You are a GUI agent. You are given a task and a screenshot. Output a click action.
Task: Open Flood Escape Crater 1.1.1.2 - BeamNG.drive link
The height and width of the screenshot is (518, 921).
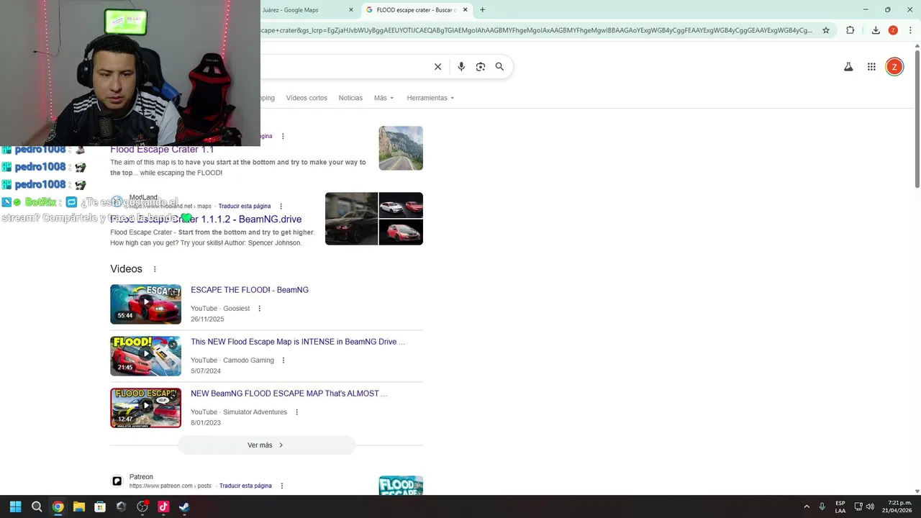point(206,219)
